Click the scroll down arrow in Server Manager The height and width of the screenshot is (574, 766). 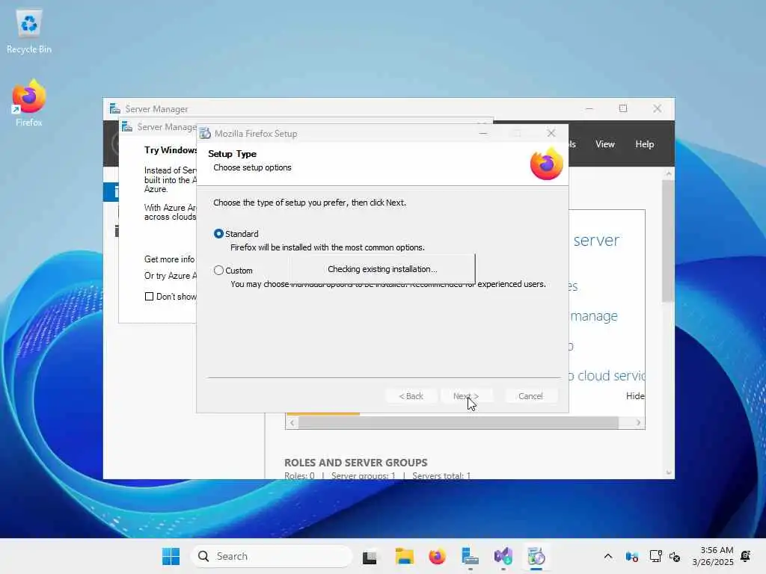669,473
